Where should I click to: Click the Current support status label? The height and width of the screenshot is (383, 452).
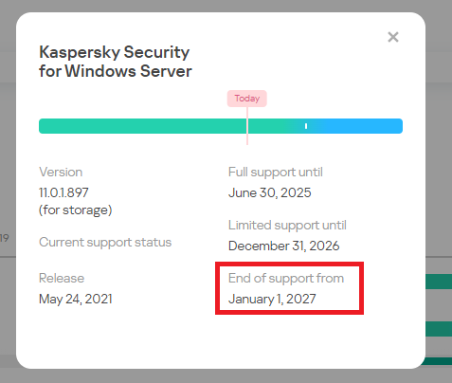click(x=105, y=243)
